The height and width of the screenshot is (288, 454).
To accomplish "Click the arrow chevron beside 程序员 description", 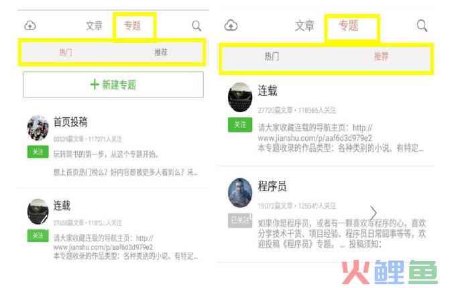I will point(374,213).
